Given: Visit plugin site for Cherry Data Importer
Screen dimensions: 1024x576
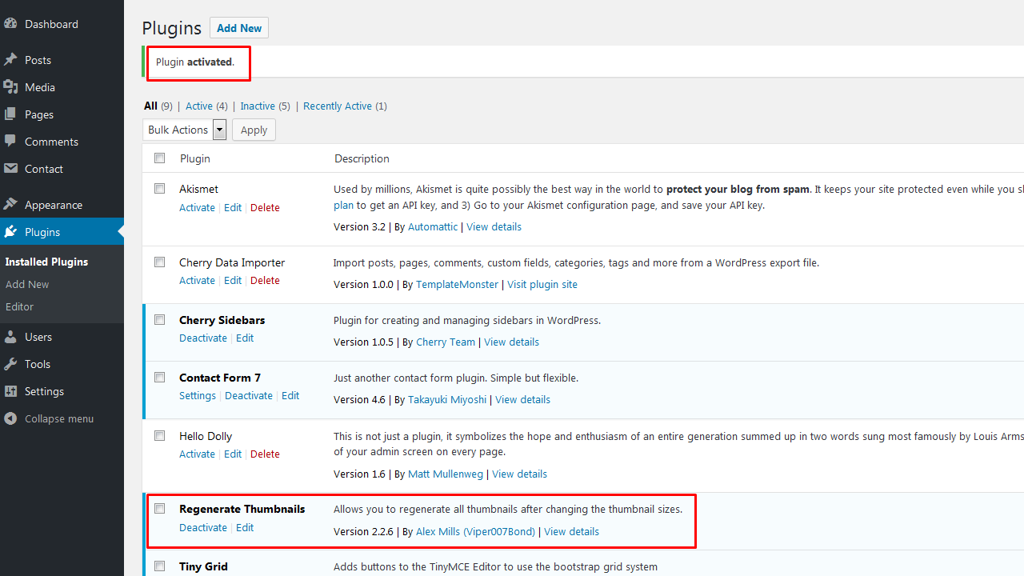Looking at the screenshot, I should [x=542, y=284].
